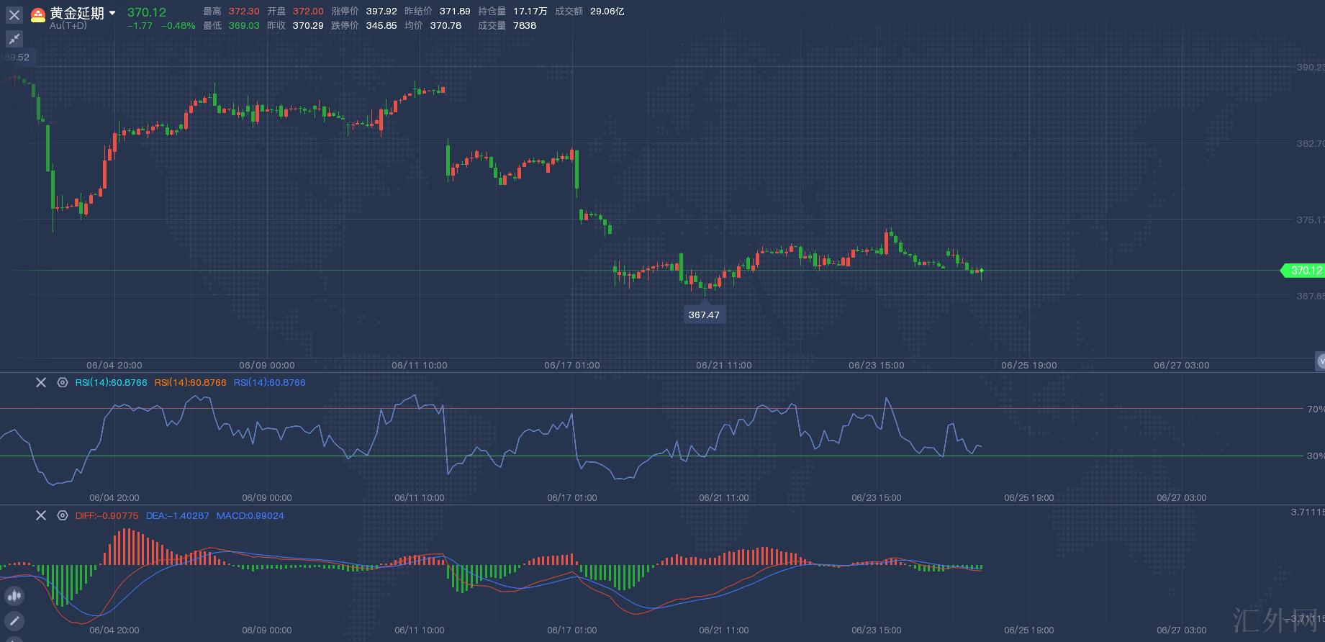
Task: Click the cyan RSI(14) legend label
Action: click(x=111, y=383)
